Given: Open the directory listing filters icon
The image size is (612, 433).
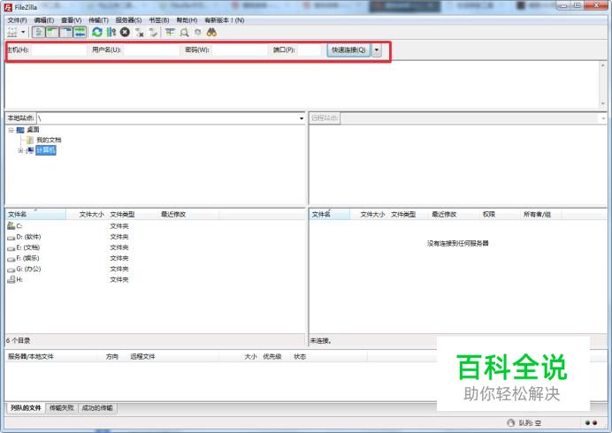Looking at the screenshot, I should 170,32.
